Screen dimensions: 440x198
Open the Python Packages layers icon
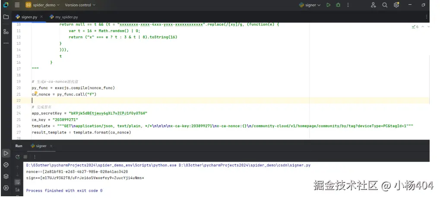pos(6,176)
